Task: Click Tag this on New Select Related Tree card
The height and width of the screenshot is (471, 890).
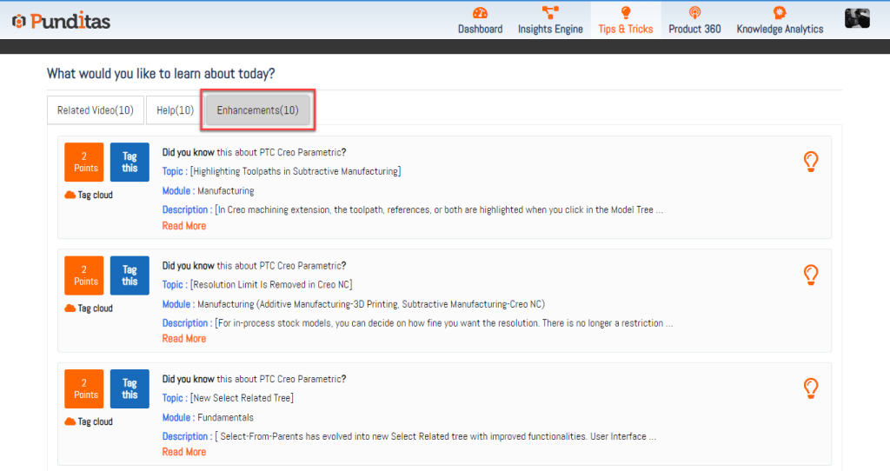Action: [130, 388]
